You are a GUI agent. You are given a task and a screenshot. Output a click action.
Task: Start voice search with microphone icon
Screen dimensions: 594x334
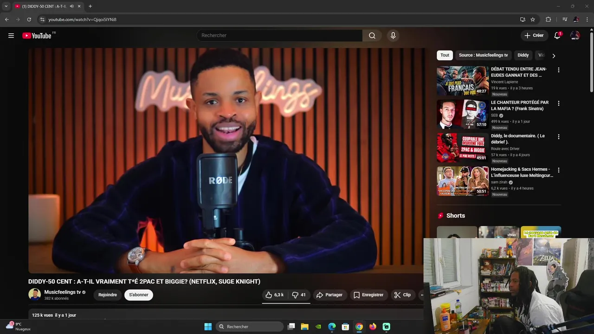393,36
